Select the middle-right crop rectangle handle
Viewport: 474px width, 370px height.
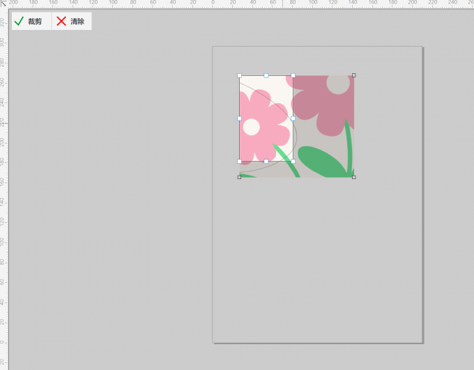[x=293, y=118]
